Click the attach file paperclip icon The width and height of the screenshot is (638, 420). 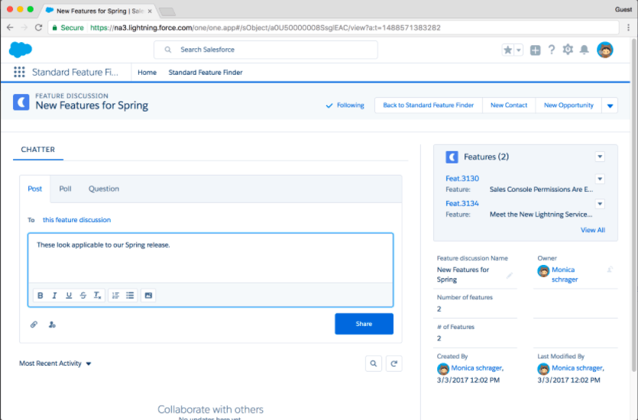tap(34, 325)
